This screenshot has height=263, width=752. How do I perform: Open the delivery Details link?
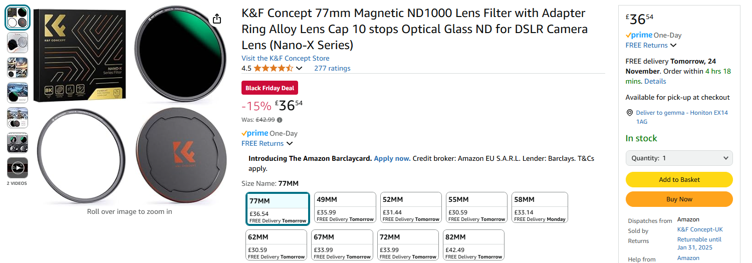pyautogui.click(x=655, y=81)
